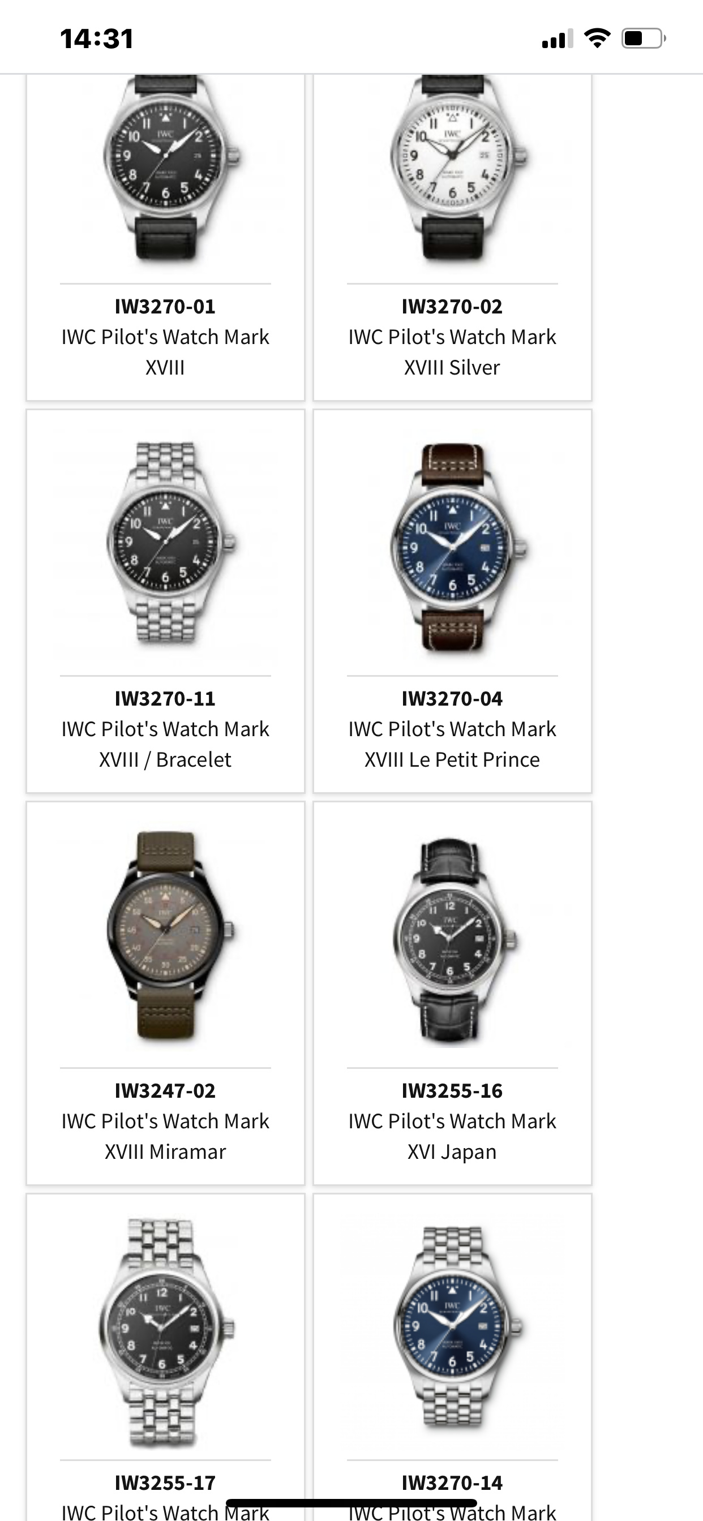Screen dimensions: 703x1521
Task: Click reference number IW3255-17
Action: (165, 1483)
